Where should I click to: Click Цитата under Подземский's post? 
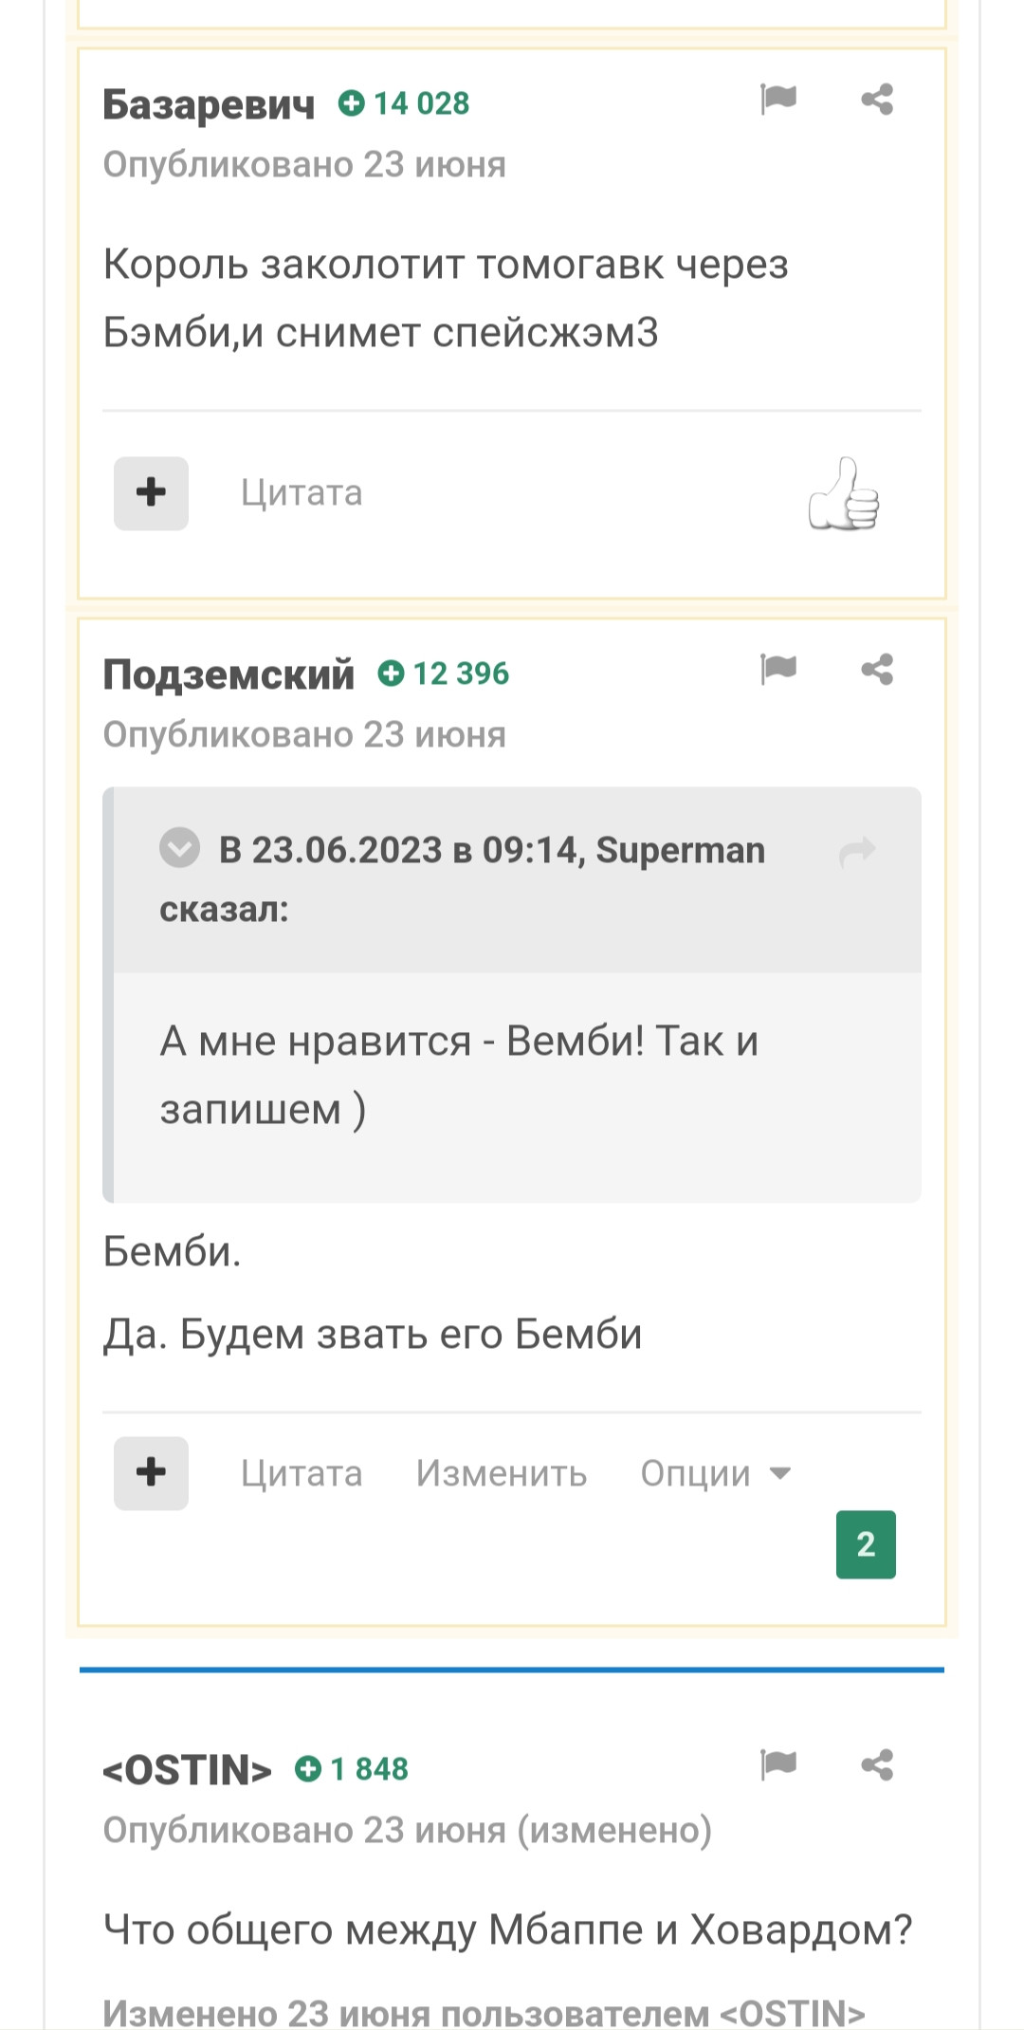(302, 1473)
